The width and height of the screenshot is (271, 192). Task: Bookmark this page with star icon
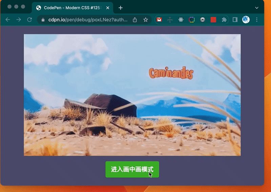click(x=146, y=20)
